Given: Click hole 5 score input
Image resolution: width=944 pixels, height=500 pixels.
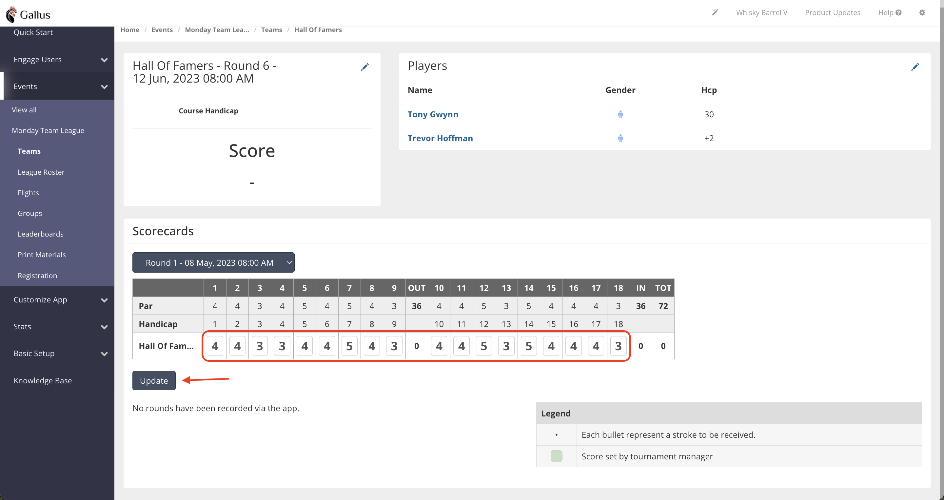Looking at the screenshot, I should pos(305,346).
